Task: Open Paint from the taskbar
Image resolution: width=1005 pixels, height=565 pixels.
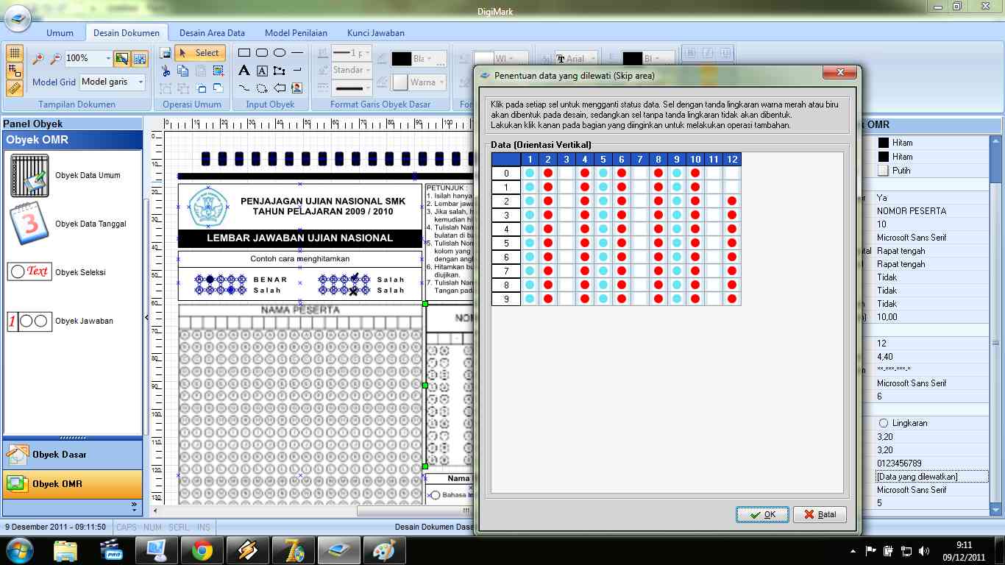Action: [x=385, y=550]
